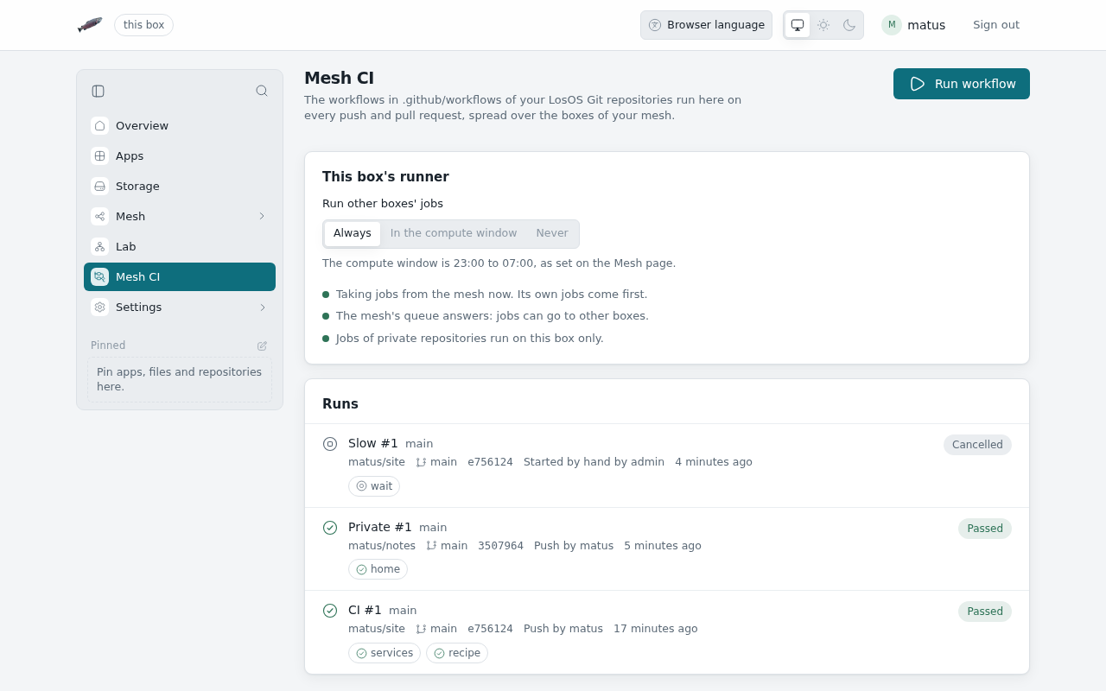Viewport: 1106px width, 691px height.
Task: Click the passed check icon for CI #1
Action: tap(330, 611)
